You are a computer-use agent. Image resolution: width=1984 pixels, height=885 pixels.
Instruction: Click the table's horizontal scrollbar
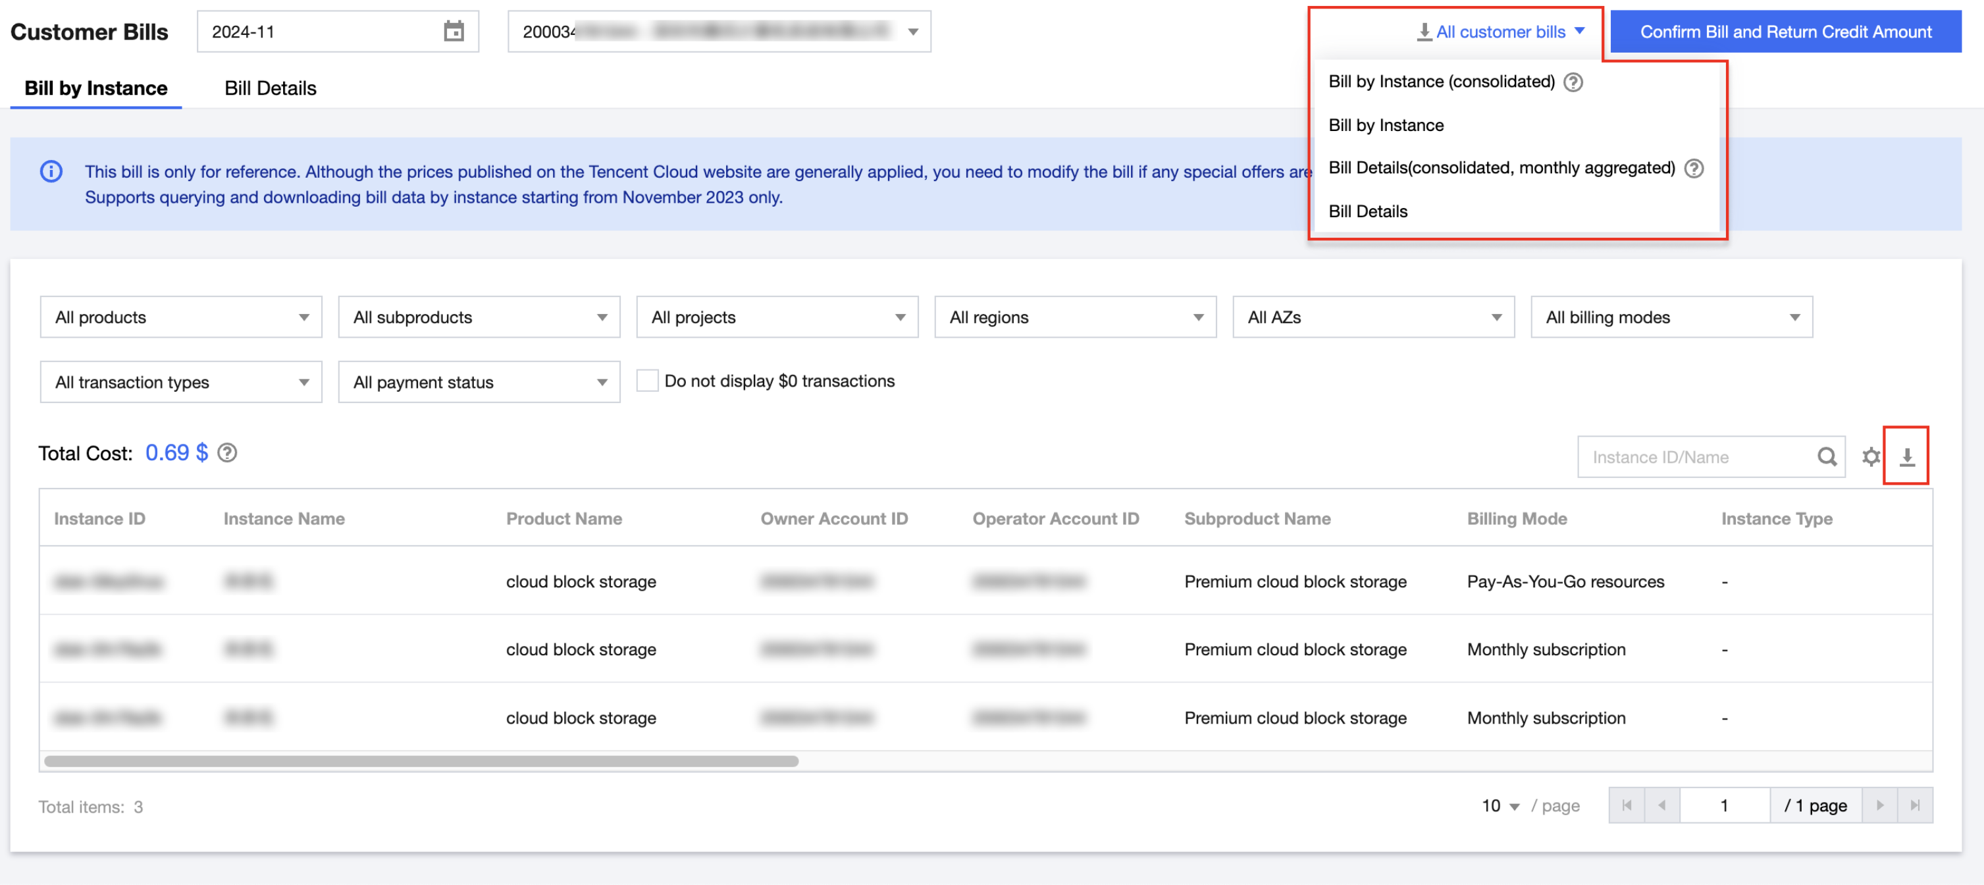point(421,761)
